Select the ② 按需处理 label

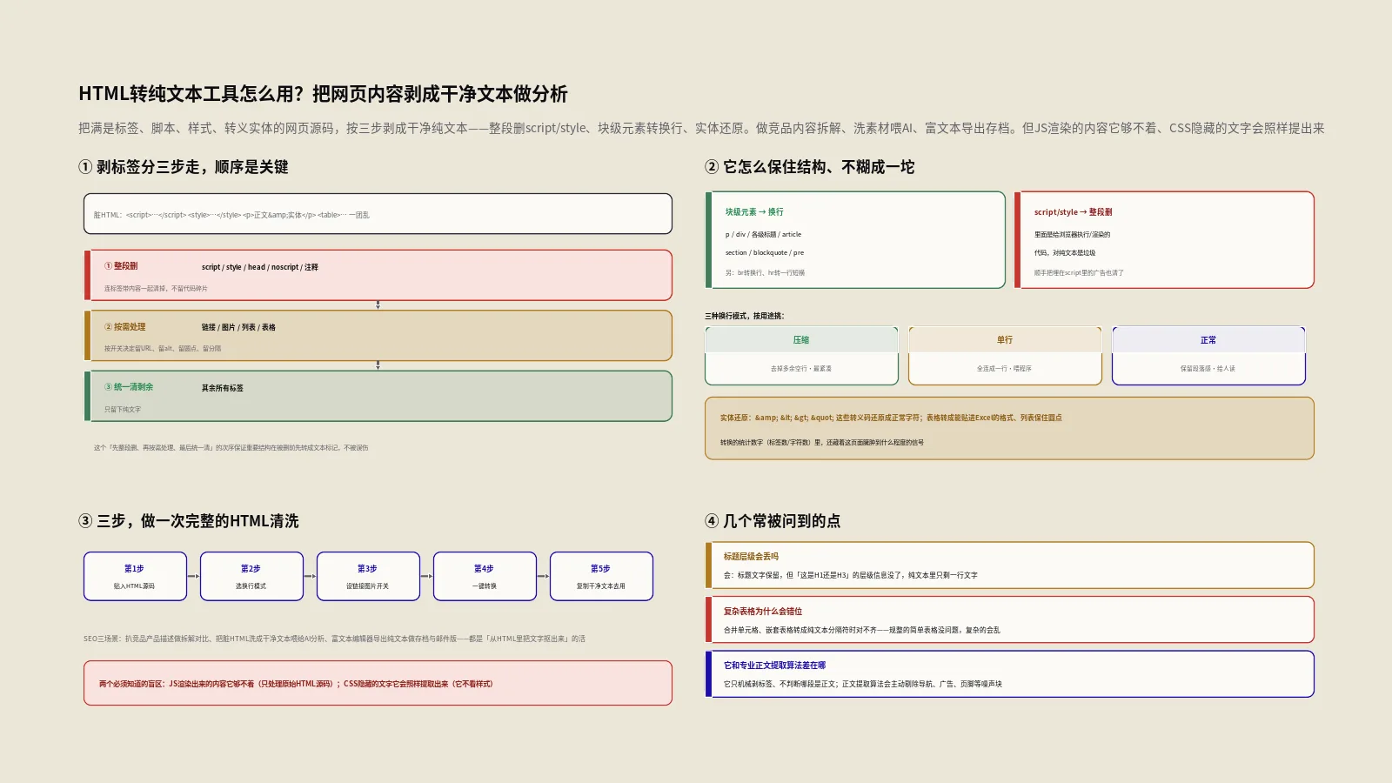(125, 327)
